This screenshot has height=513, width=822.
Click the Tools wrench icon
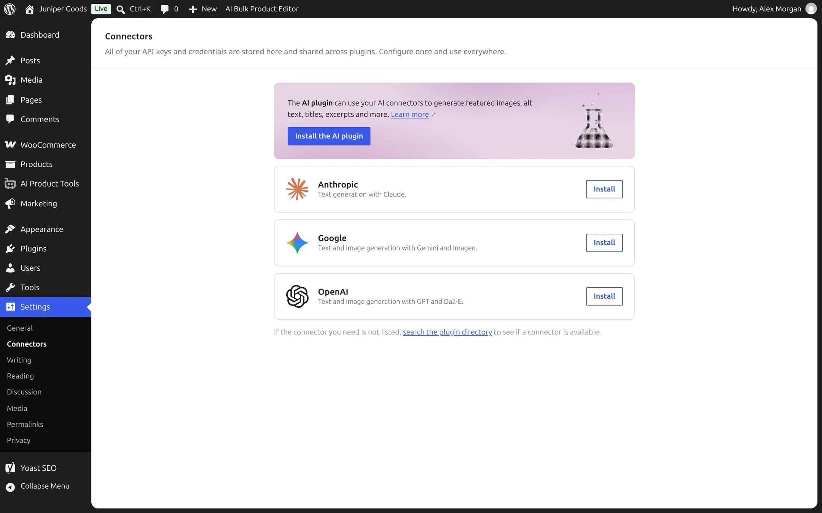(x=10, y=287)
